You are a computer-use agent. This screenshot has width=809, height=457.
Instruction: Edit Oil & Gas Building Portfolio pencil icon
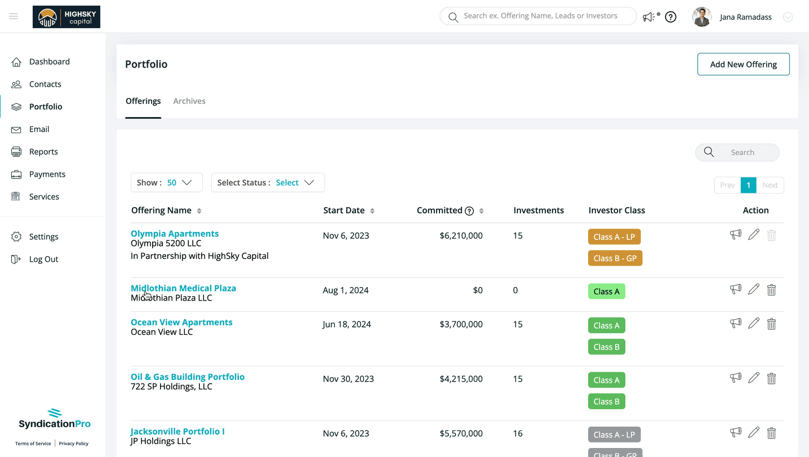(754, 378)
